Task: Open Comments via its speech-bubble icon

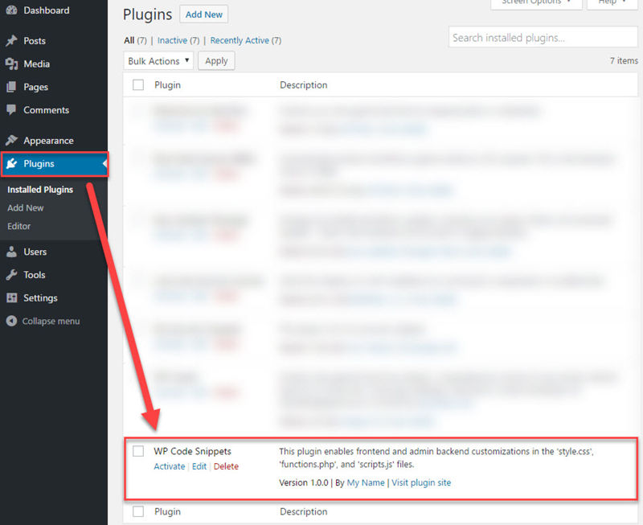Action: (14, 110)
